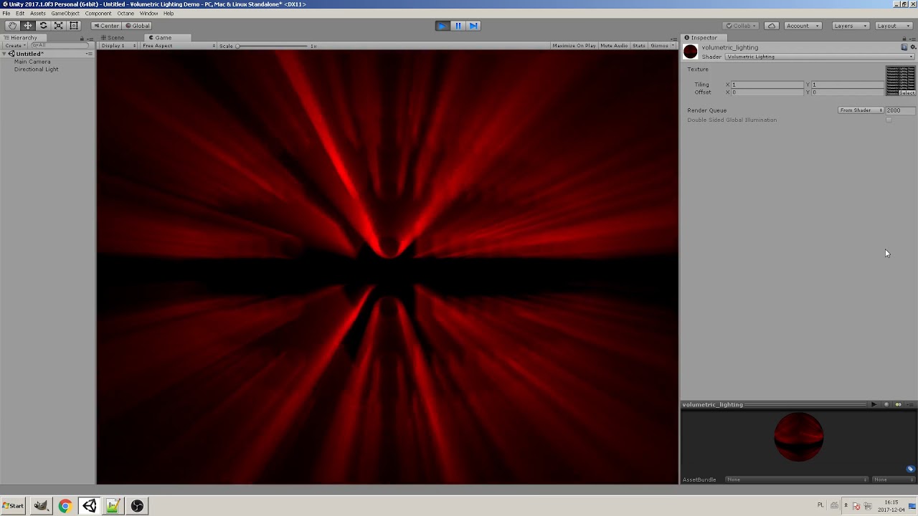Change the preview mesh shape icon

click(x=886, y=405)
